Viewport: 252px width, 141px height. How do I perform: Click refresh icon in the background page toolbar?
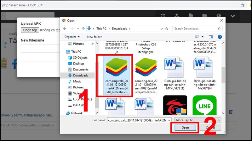pyautogui.click(x=163, y=15)
